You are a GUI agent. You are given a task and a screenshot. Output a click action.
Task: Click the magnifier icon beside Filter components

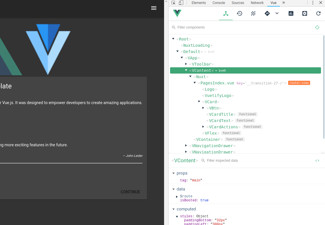[x=174, y=27]
